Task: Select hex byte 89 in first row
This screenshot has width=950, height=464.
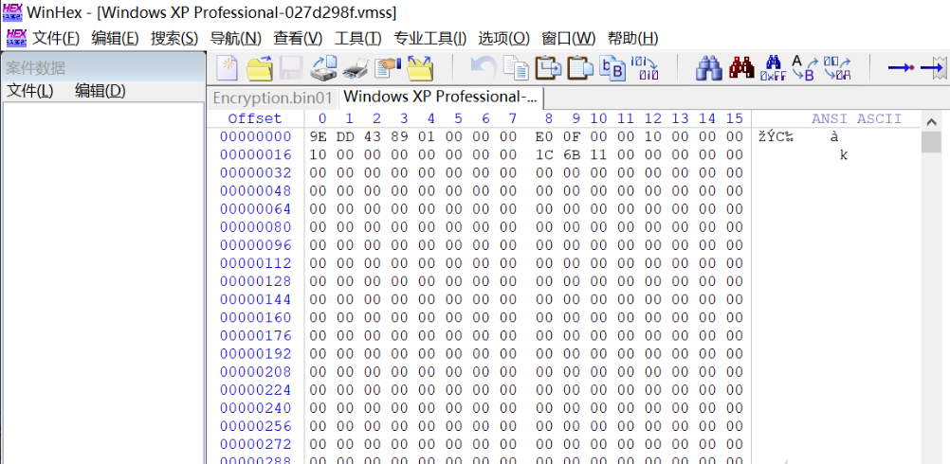Action: [x=400, y=136]
